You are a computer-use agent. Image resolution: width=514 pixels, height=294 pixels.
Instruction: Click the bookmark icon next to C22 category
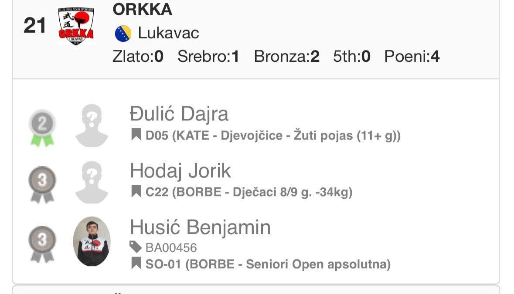(136, 191)
